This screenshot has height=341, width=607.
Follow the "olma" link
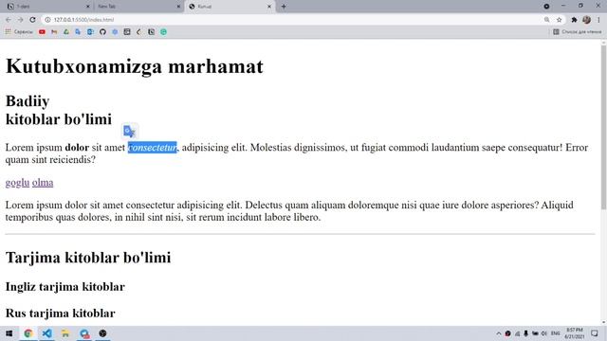[43, 183]
